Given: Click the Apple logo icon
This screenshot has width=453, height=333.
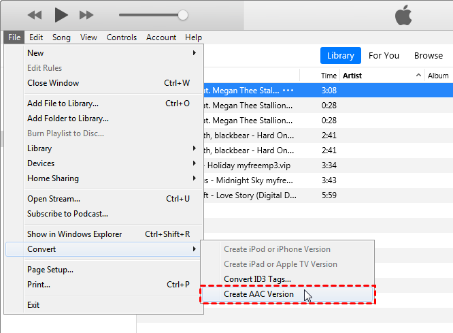Looking at the screenshot, I should click(404, 15).
